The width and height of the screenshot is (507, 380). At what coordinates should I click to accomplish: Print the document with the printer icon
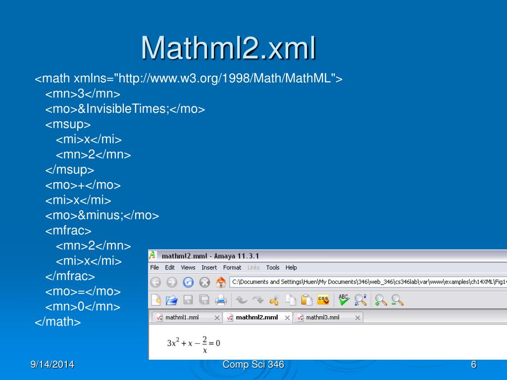(221, 300)
